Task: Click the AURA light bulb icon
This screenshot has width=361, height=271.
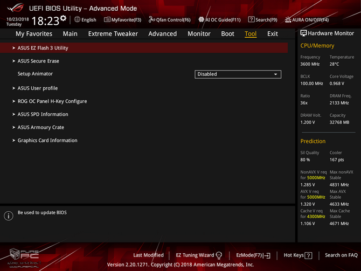Action: click(x=288, y=20)
